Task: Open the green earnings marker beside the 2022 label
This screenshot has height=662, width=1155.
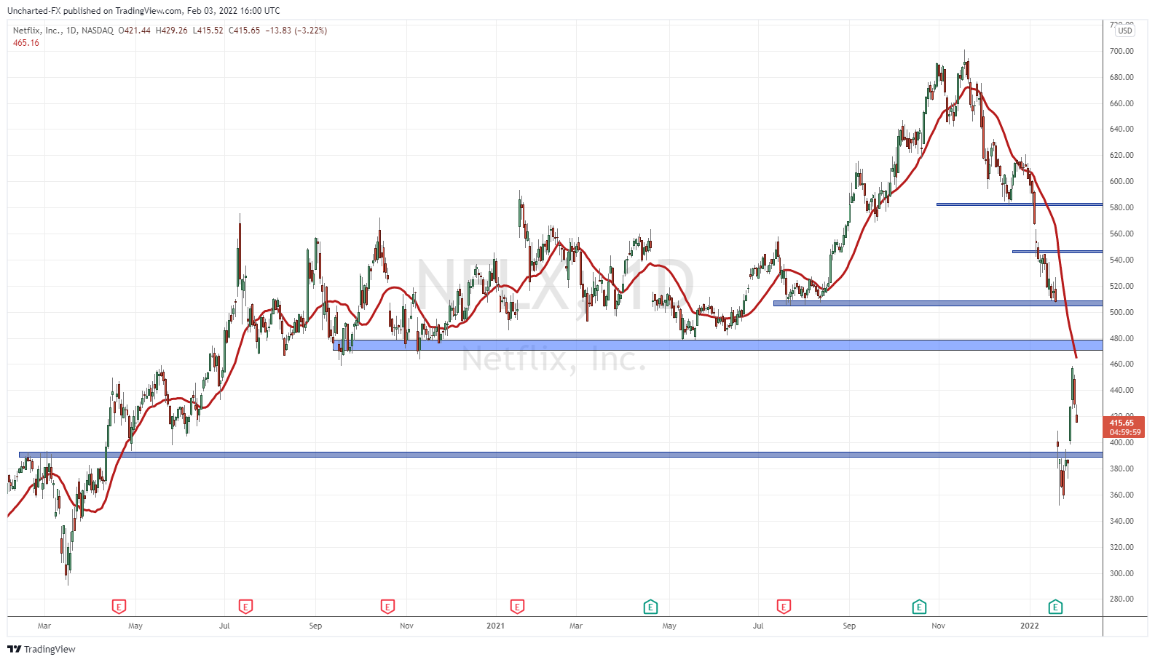Action: 1055,607
